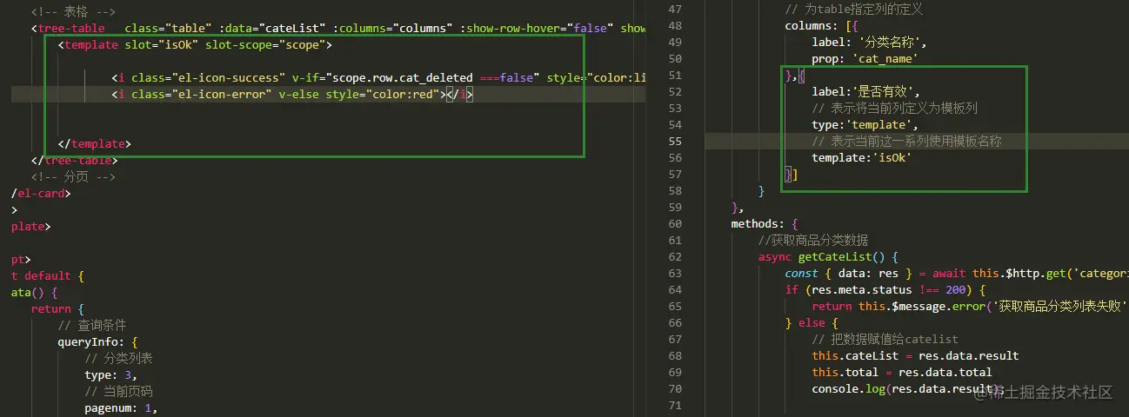Image resolution: width=1129 pixels, height=417 pixels.
Task: Click the comment '// 为table指定列的定义'
Action: tap(854, 9)
